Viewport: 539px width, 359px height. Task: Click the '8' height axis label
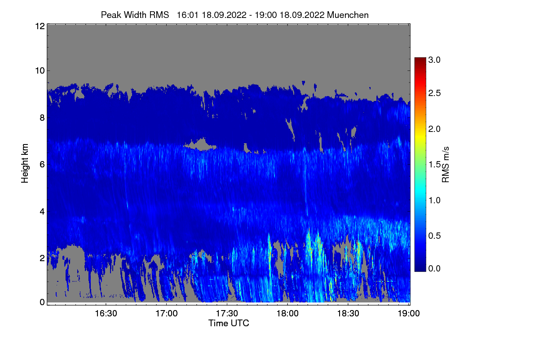click(42, 118)
